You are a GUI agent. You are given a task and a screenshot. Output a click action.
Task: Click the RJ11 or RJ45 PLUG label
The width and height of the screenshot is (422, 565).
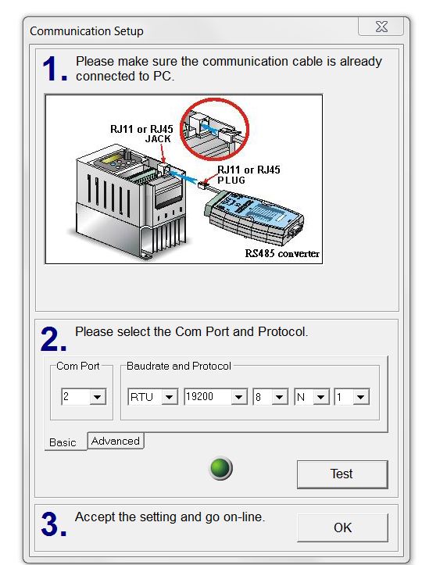coord(249,175)
